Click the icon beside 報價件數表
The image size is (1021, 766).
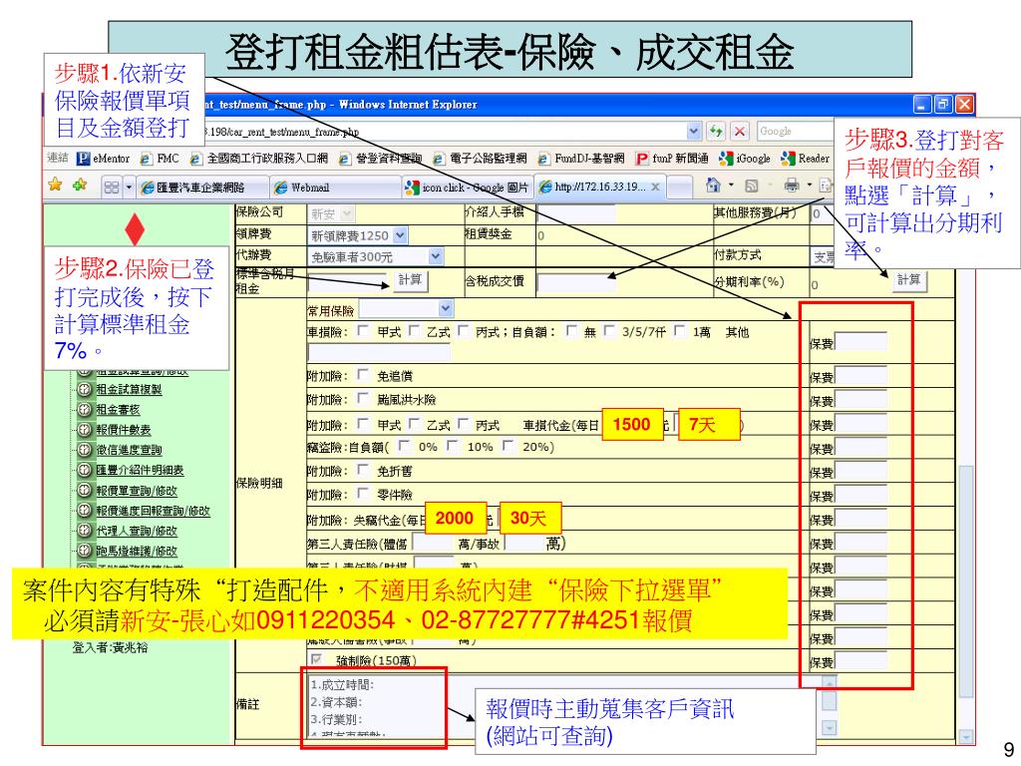pyautogui.click(x=84, y=429)
